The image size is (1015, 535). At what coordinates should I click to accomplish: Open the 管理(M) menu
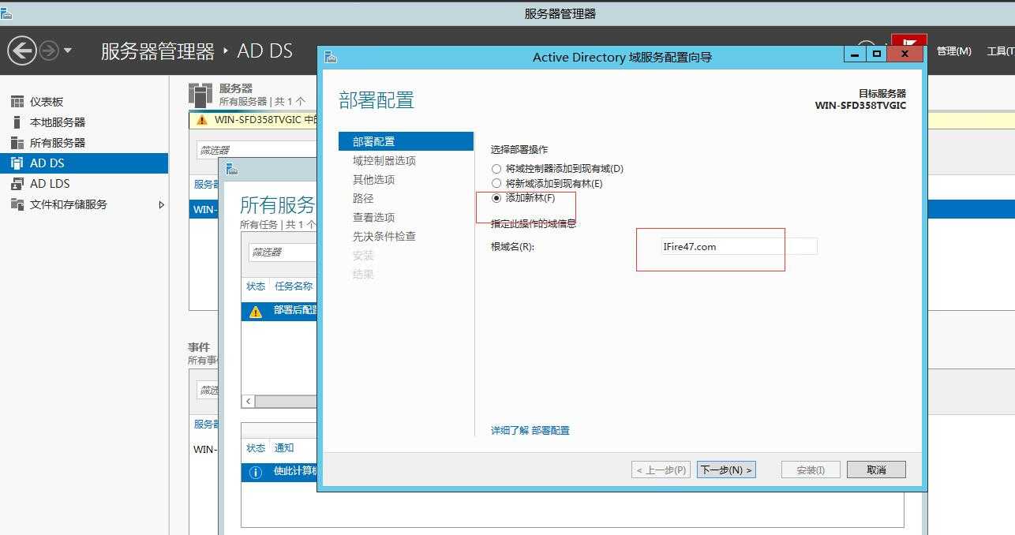953,51
